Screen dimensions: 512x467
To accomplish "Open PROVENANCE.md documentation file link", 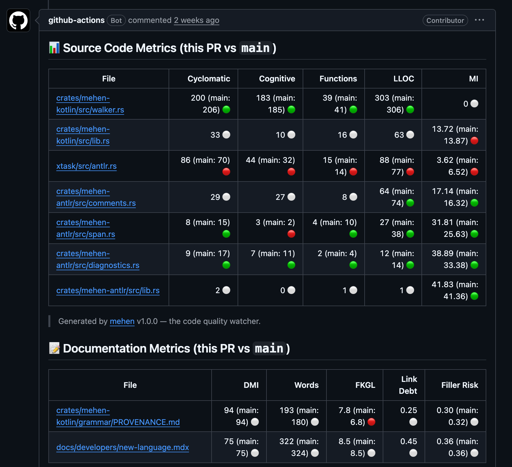I will (x=118, y=416).
